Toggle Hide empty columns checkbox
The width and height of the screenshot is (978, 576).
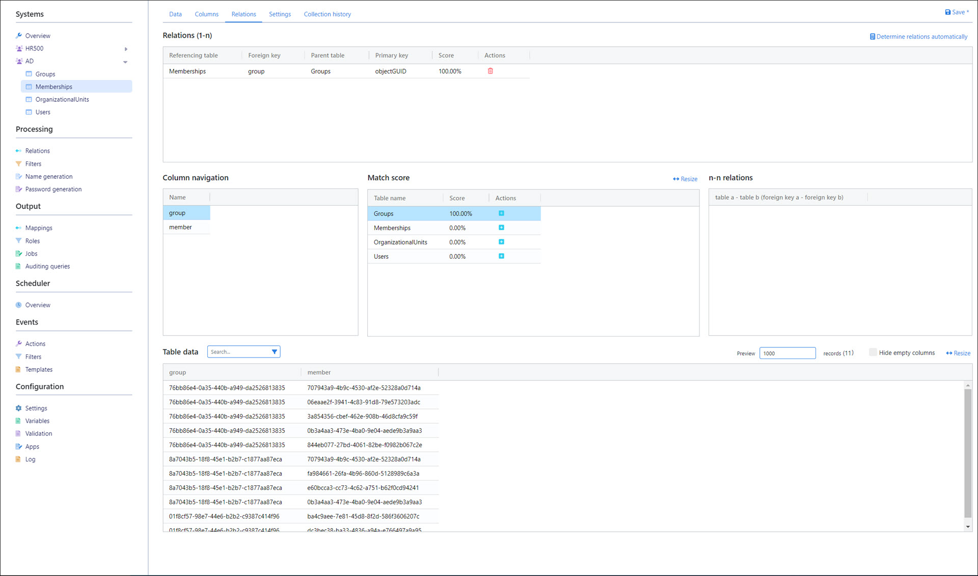873,352
